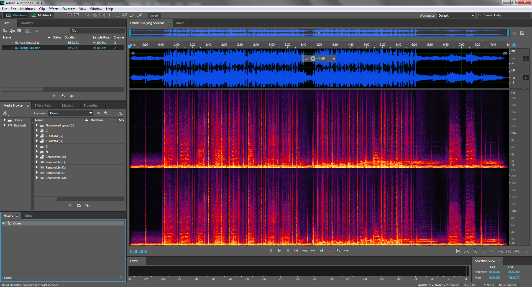Open the Mixer tab
The height and width of the screenshot is (287, 532).
point(180,23)
